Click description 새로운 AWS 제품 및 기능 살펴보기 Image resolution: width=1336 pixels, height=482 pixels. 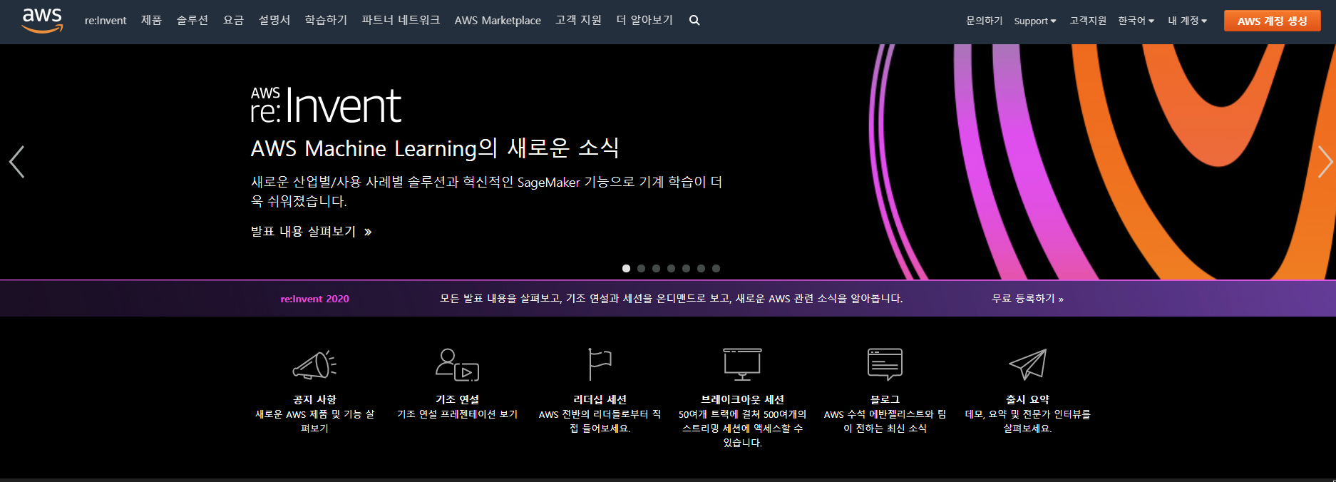(314, 421)
